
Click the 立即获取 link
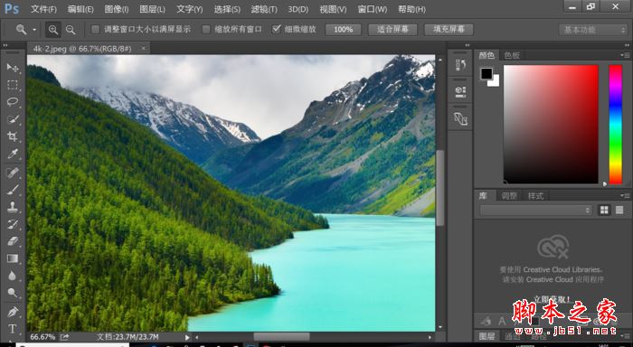click(552, 299)
